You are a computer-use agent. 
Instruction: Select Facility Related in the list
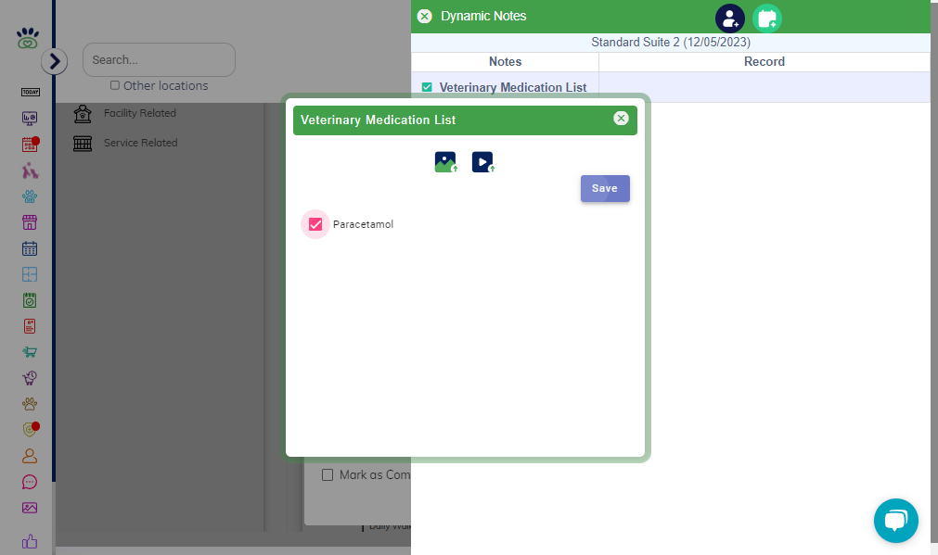click(140, 113)
